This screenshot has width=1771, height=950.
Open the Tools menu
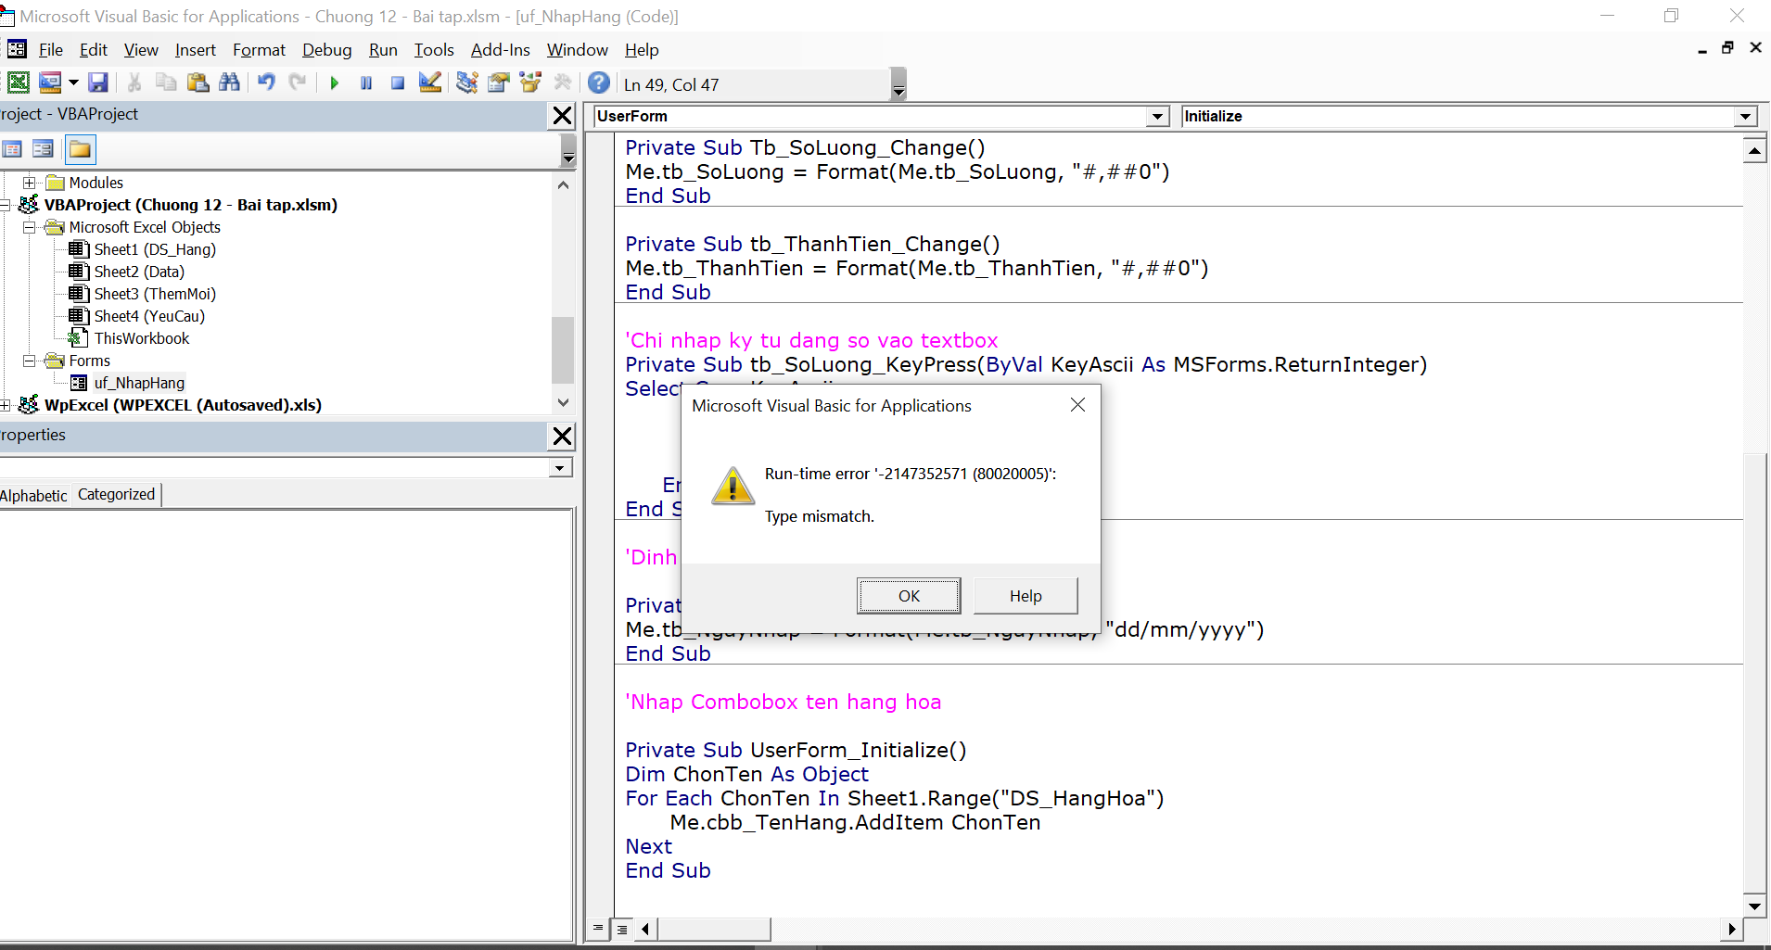click(x=434, y=50)
